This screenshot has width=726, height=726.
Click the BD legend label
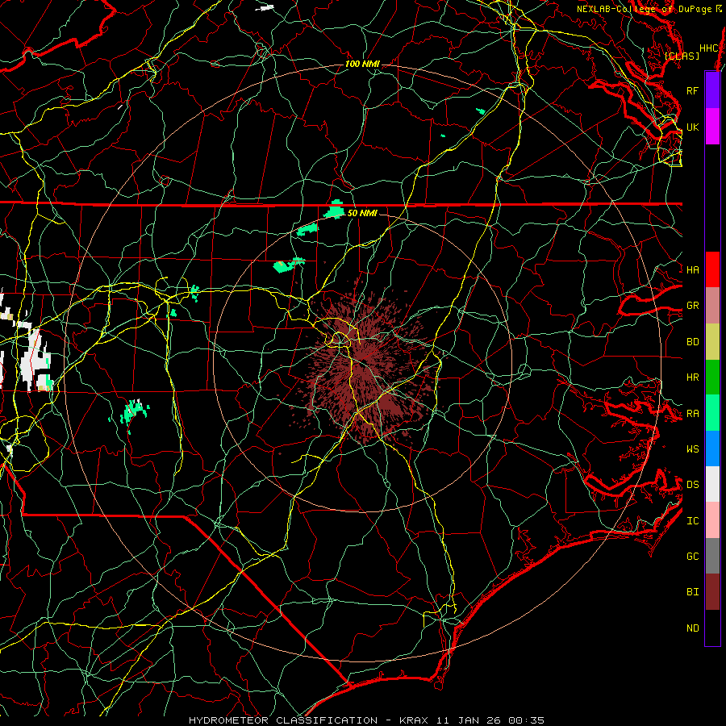tap(693, 342)
